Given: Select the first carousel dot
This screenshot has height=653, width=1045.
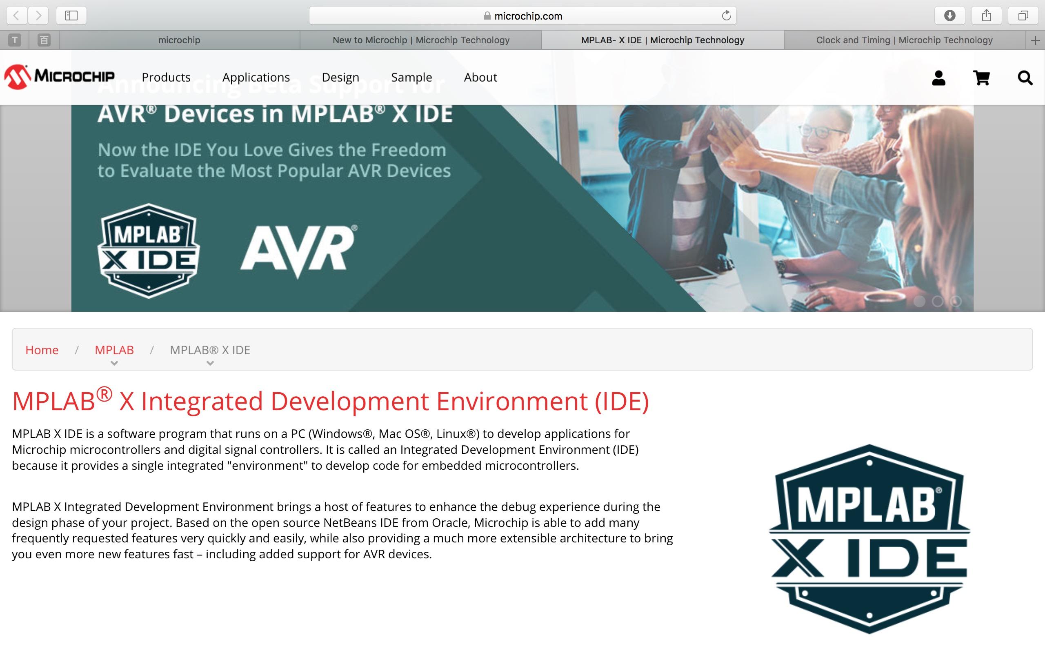Looking at the screenshot, I should 919,301.
